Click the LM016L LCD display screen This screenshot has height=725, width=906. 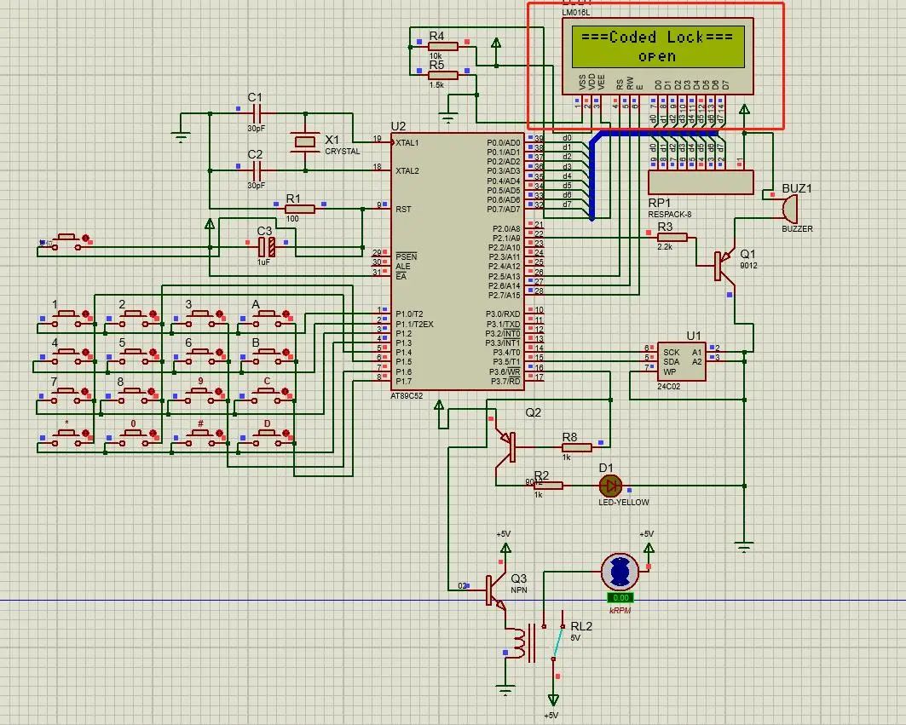(x=657, y=47)
